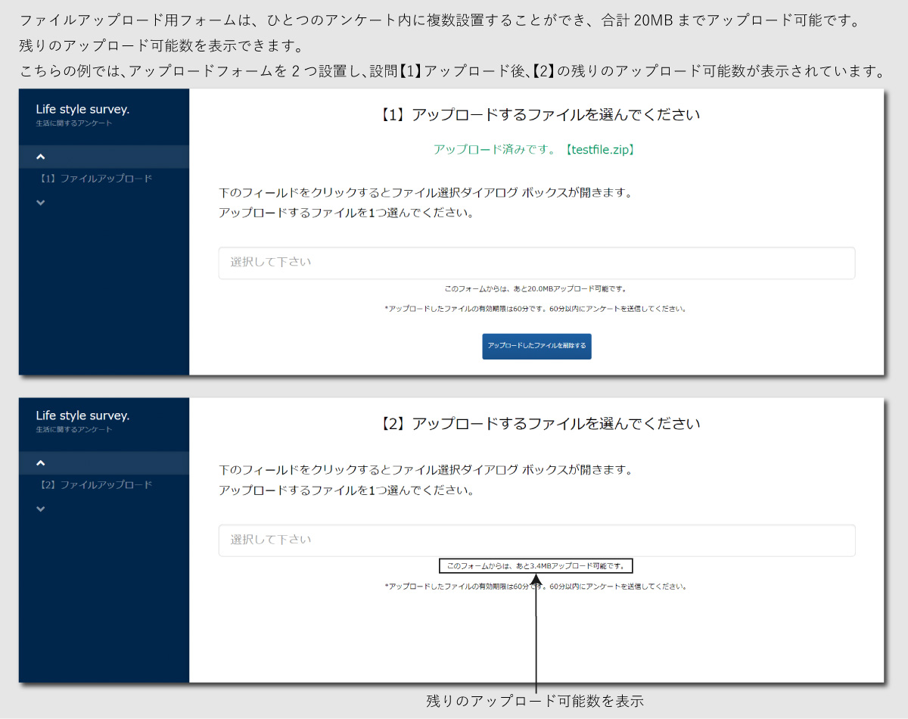Click the 残りのアップロード可能数を表示 annotation label
This screenshot has height=719, width=908.
point(536,701)
